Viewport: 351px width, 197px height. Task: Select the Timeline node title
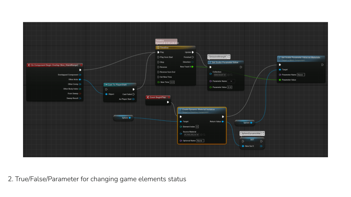click(x=175, y=47)
